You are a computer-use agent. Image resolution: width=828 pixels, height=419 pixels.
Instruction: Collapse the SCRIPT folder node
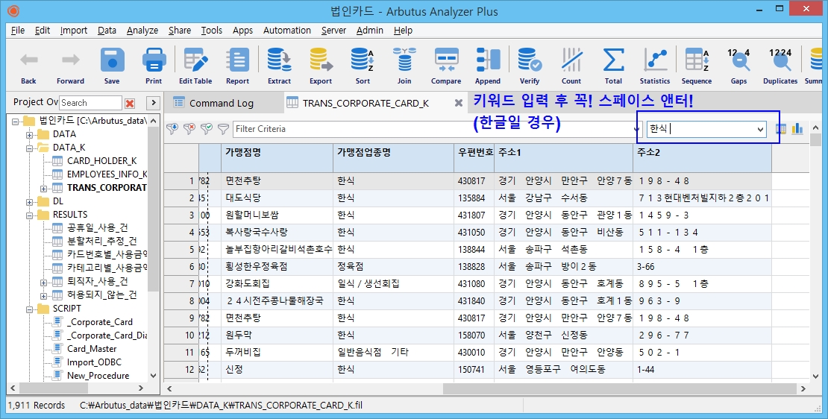pos(30,309)
